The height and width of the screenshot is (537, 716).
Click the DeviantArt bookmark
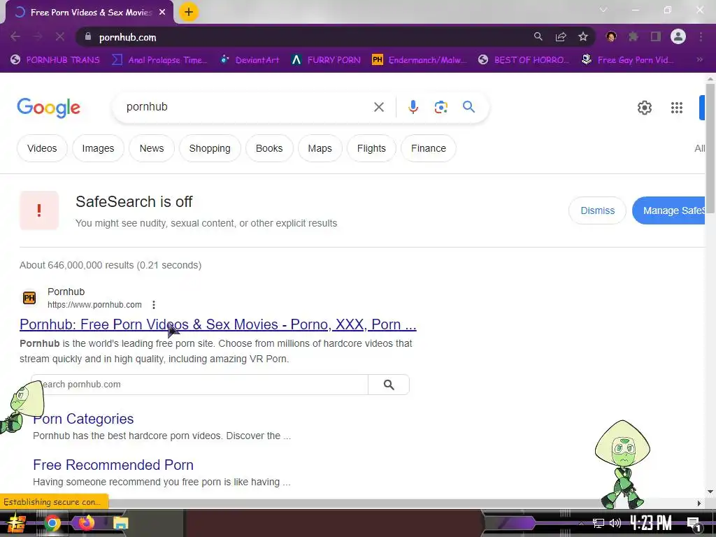250,60
